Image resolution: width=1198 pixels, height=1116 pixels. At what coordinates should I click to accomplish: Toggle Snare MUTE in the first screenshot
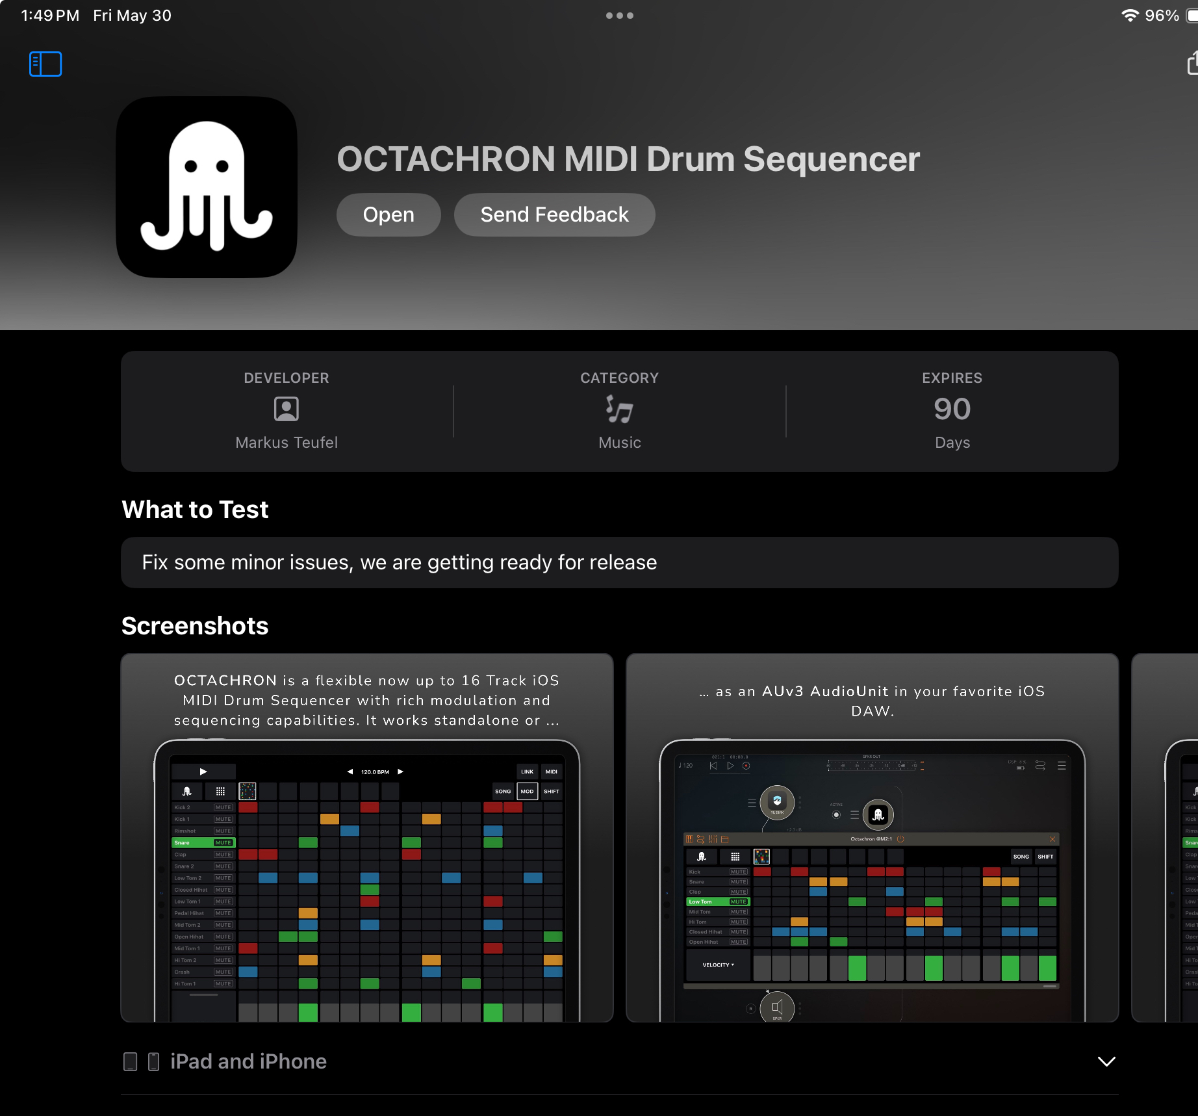tap(223, 843)
